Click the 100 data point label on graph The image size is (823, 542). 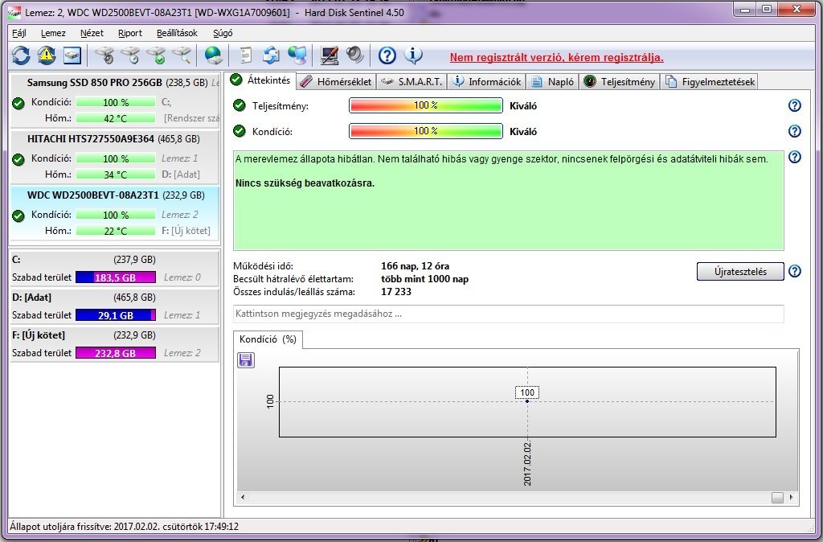(x=527, y=392)
